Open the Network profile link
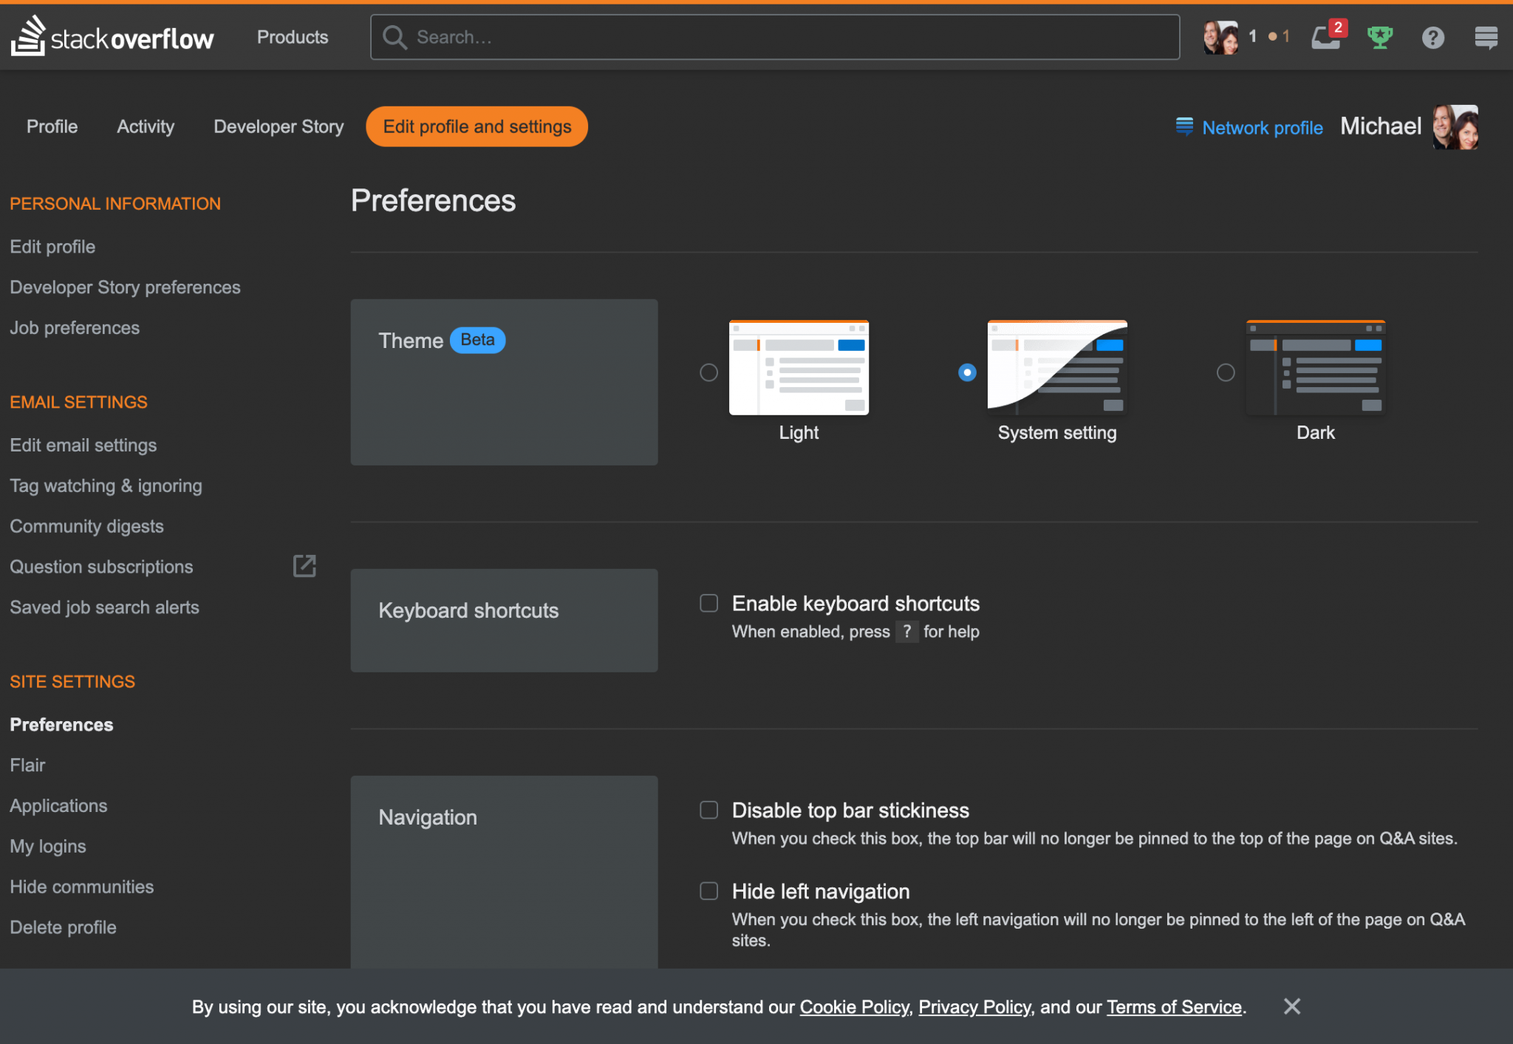This screenshot has height=1044, width=1513. [1262, 127]
